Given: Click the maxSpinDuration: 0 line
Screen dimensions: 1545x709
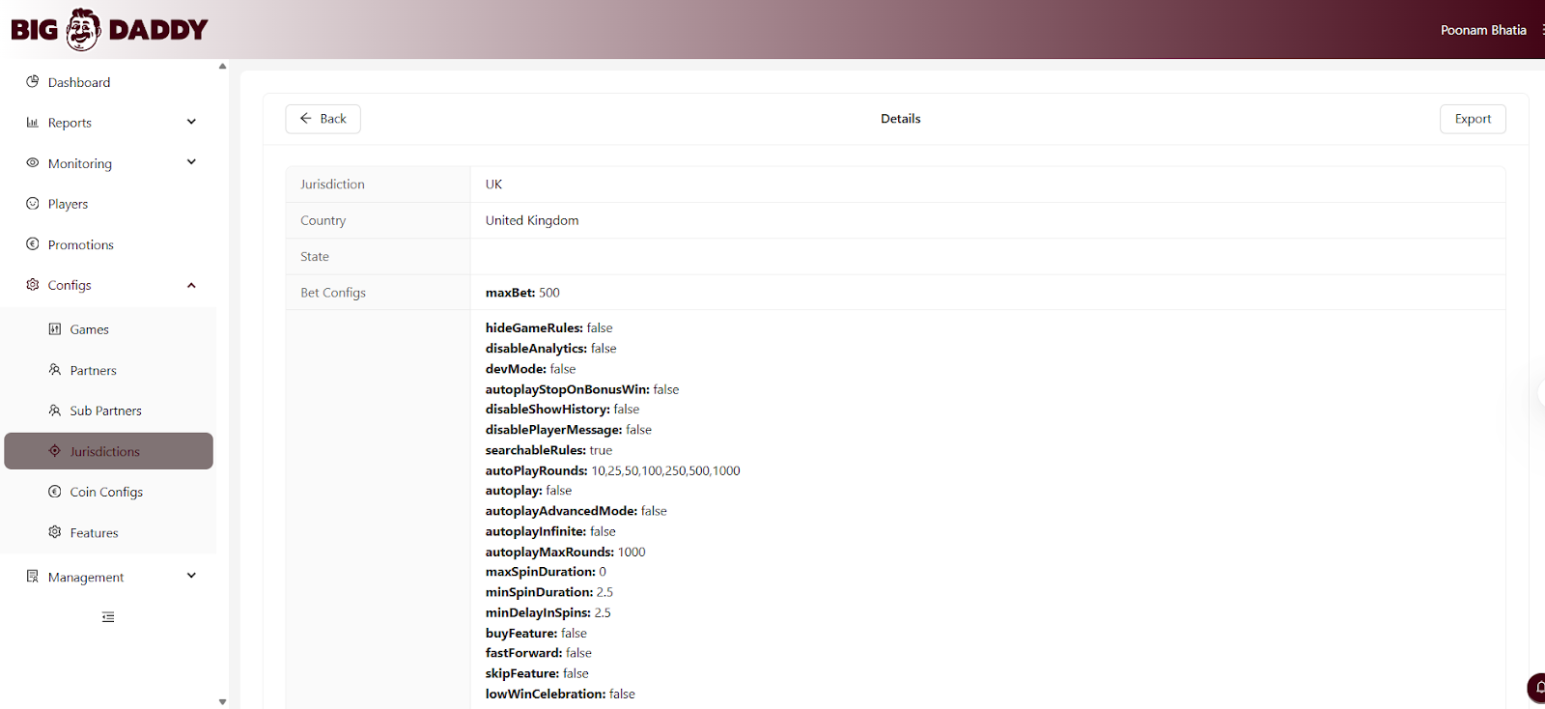Looking at the screenshot, I should click(546, 572).
